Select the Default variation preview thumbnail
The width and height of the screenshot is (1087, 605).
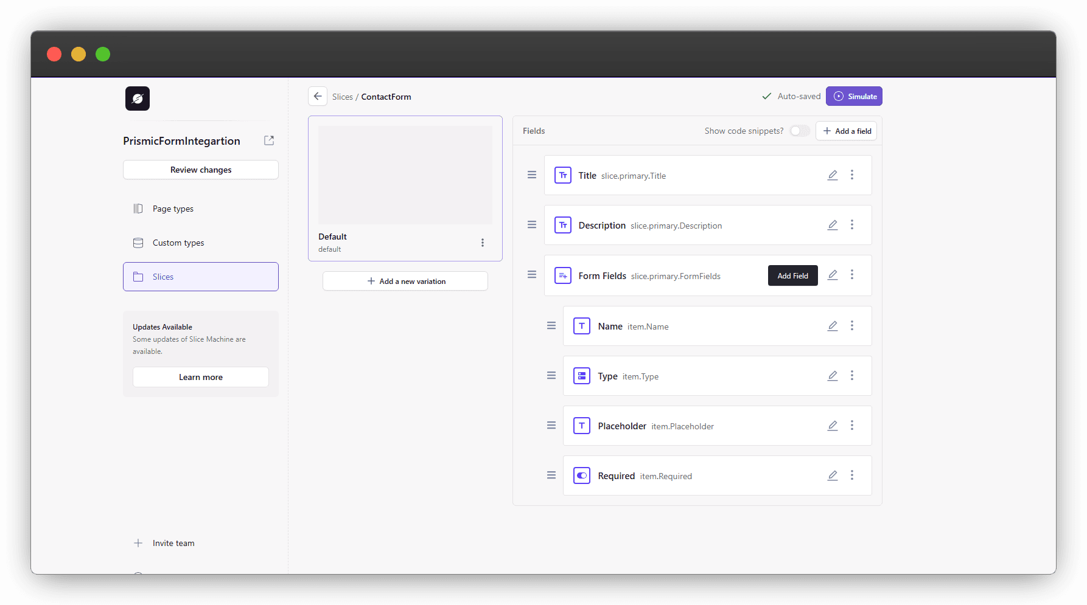(405, 175)
